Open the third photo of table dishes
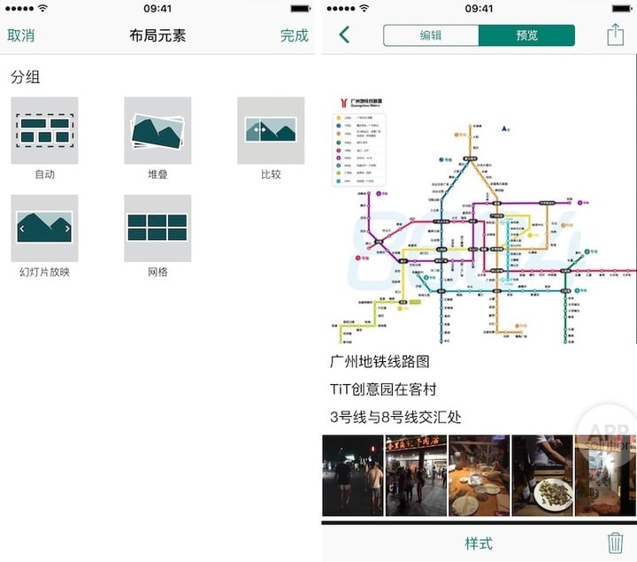Viewport: 637px width, 562px height. click(x=479, y=475)
